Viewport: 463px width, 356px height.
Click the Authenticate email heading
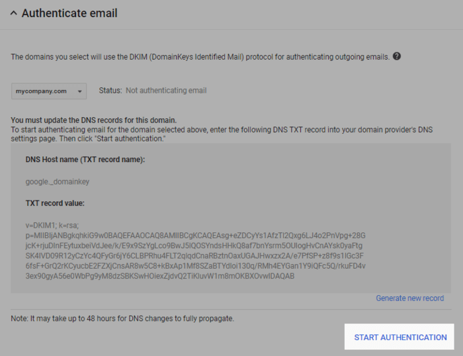click(x=69, y=13)
